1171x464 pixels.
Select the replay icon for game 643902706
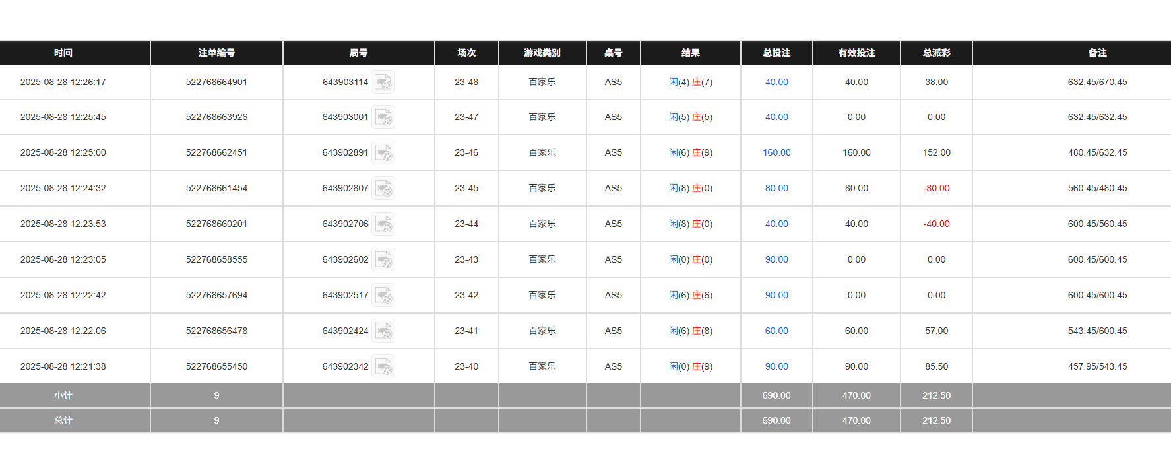pyautogui.click(x=383, y=224)
